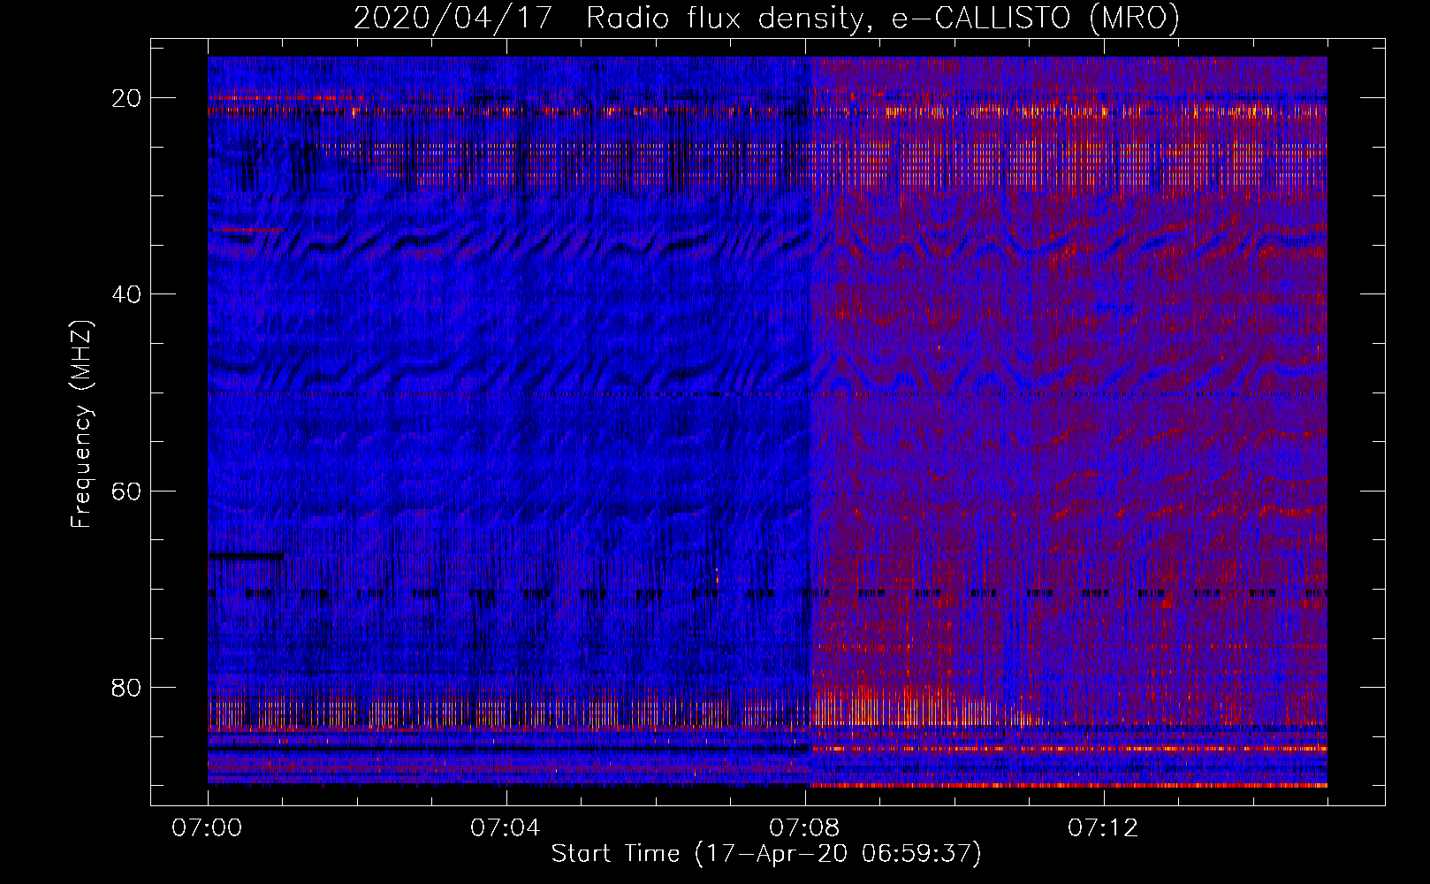
Task: Click the 'Start Time (17-Apr-20 06:59:37)' label
Action: (766, 854)
